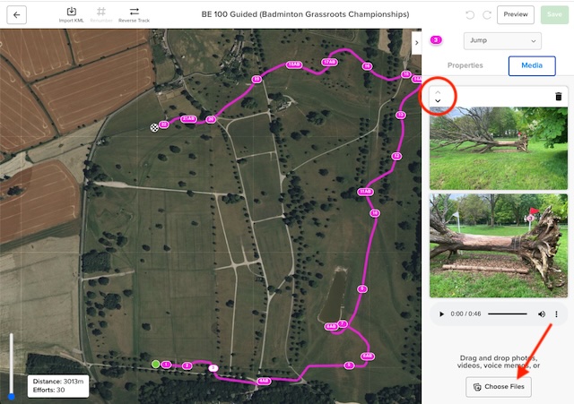Image resolution: width=574 pixels, height=404 pixels.
Task: Click the undo arrow icon
Action: (470, 14)
